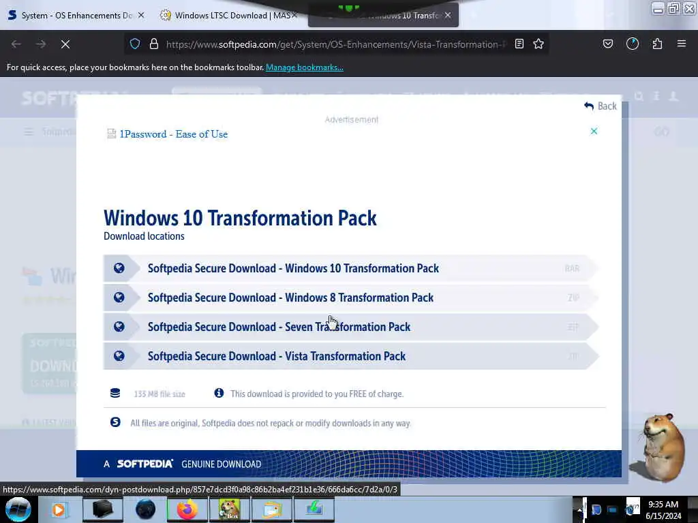
Task: Click the globe icon beside Windows 10 Transformation Pack
Action: click(119, 268)
